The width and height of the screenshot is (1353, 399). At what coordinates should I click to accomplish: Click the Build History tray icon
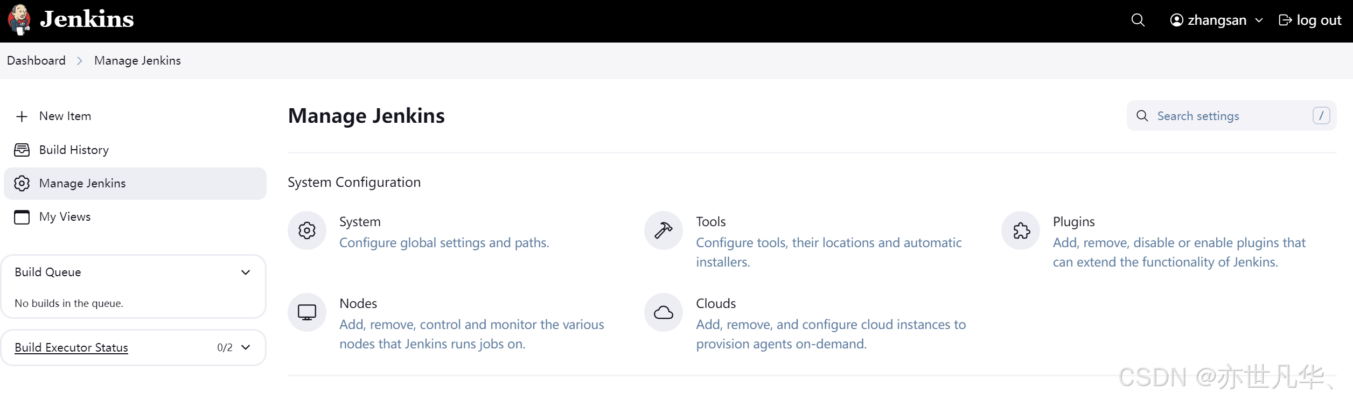(x=22, y=150)
